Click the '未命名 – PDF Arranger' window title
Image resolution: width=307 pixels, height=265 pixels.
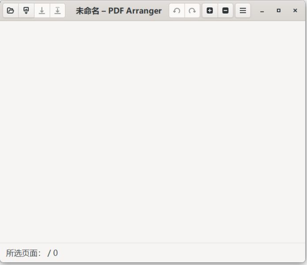(x=119, y=11)
